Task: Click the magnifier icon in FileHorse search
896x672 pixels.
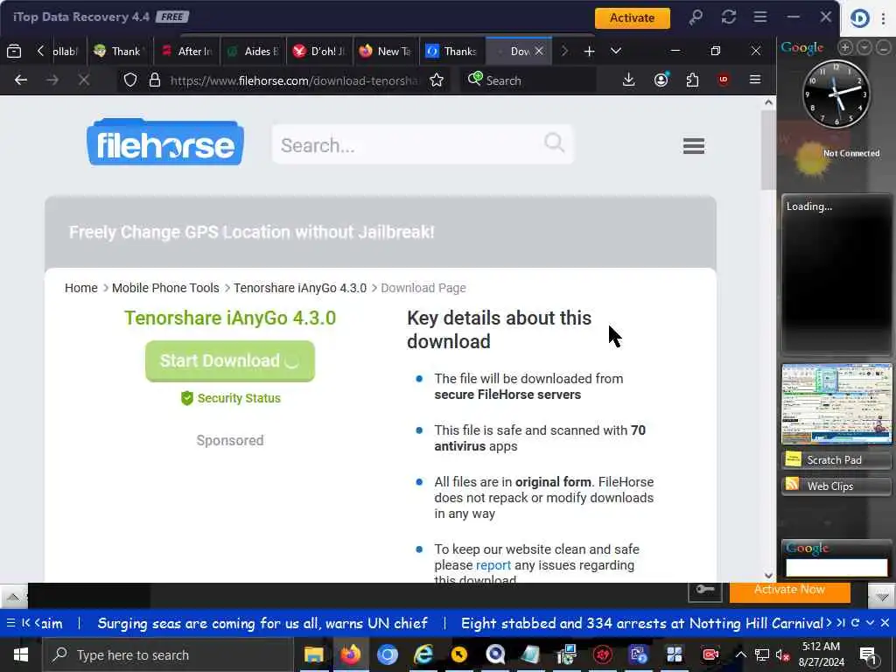Action: click(x=554, y=143)
